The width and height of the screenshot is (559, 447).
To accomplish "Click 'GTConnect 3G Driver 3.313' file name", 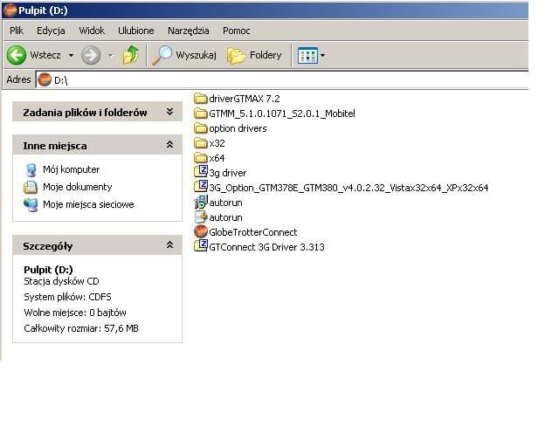I will (x=266, y=247).
